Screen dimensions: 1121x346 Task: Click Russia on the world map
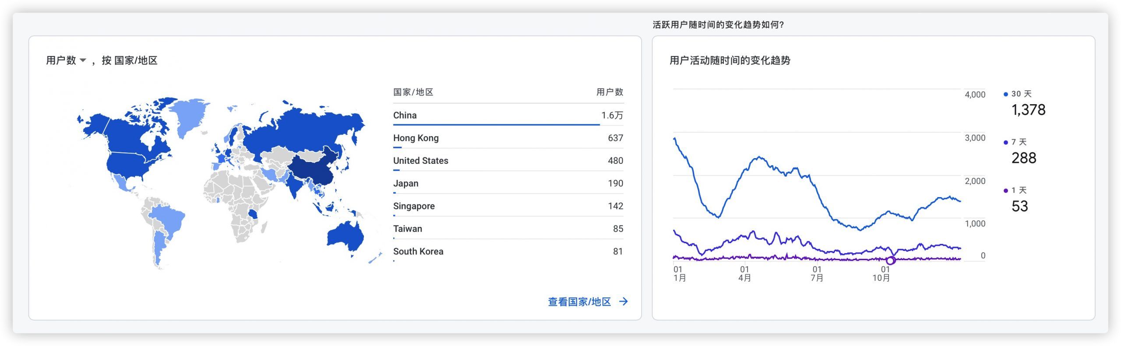point(302,131)
